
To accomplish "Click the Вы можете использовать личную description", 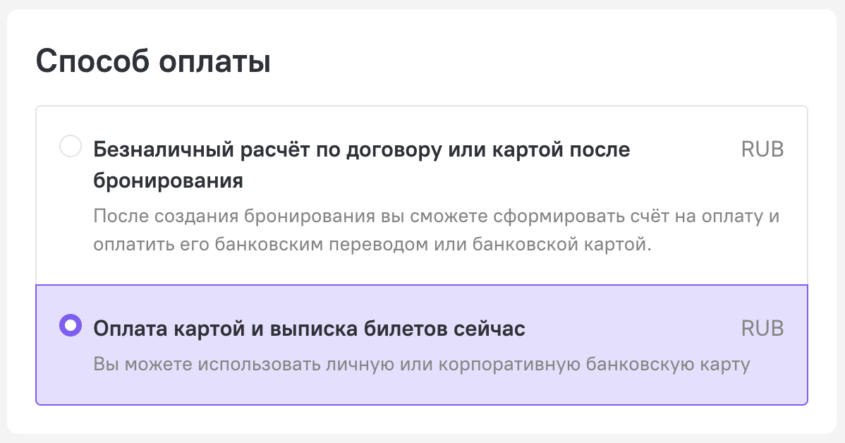I will [x=421, y=364].
